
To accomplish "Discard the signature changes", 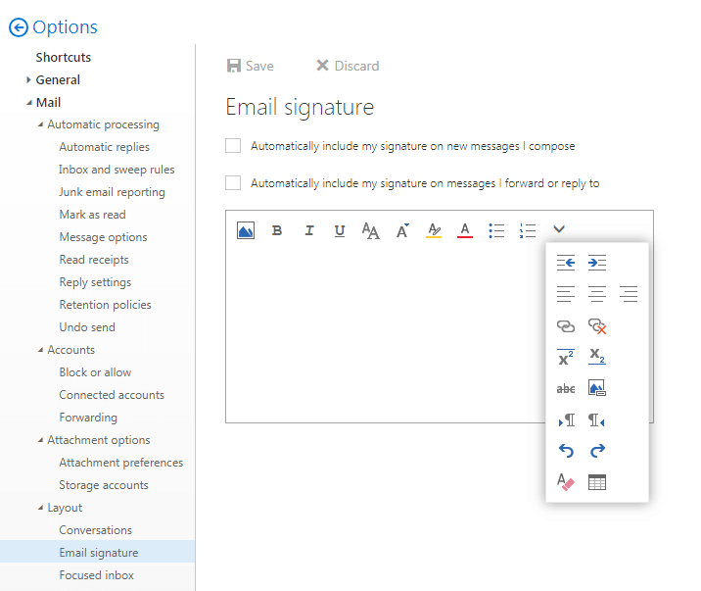I will (348, 66).
